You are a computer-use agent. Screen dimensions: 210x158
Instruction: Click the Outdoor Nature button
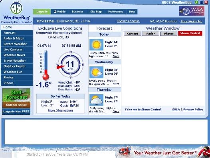pyautogui.click(x=16, y=105)
